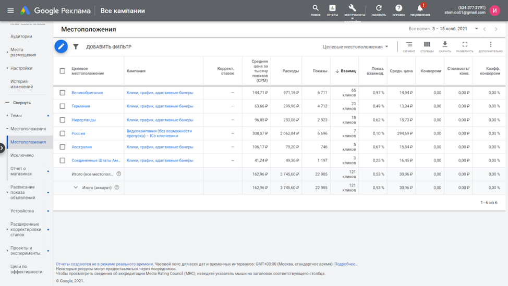Click ДОБАВИТЬ ФИЛЬТР to add a filter
The height and width of the screenshot is (286, 508).
click(x=108, y=47)
